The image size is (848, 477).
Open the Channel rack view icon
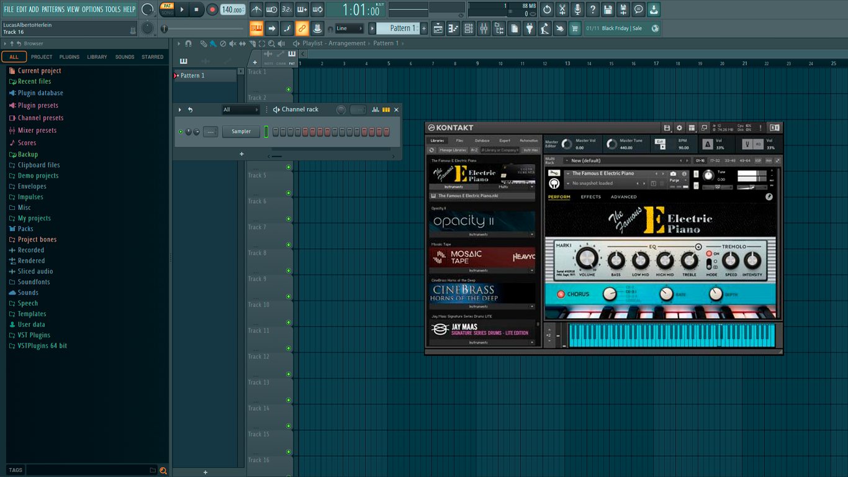tap(468, 29)
